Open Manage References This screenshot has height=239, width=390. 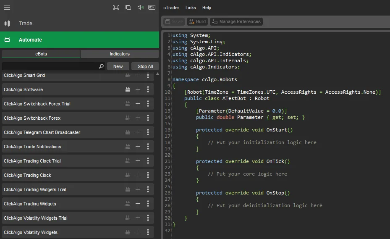pos(236,22)
